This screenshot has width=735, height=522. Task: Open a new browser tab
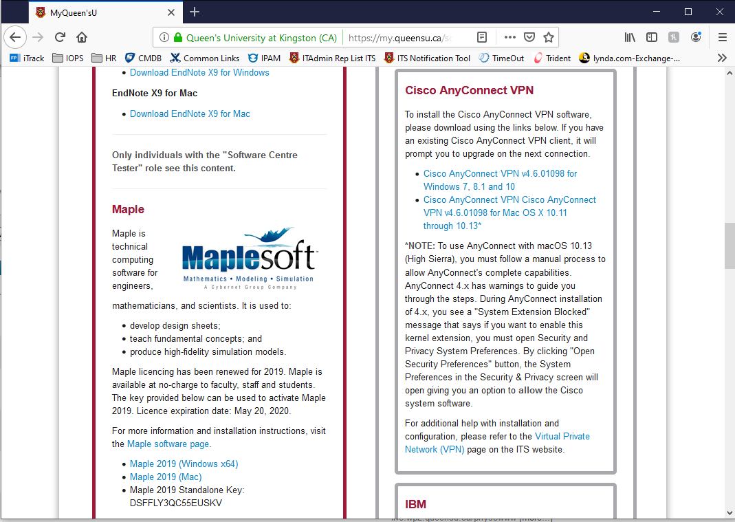pyautogui.click(x=195, y=12)
